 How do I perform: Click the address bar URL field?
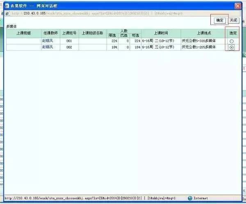coord(122,14)
